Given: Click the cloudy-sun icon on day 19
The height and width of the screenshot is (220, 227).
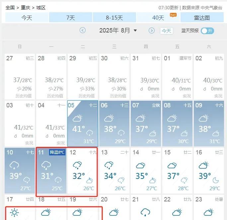Looking at the screenshot, I should pyautogui.click(x=77, y=212).
